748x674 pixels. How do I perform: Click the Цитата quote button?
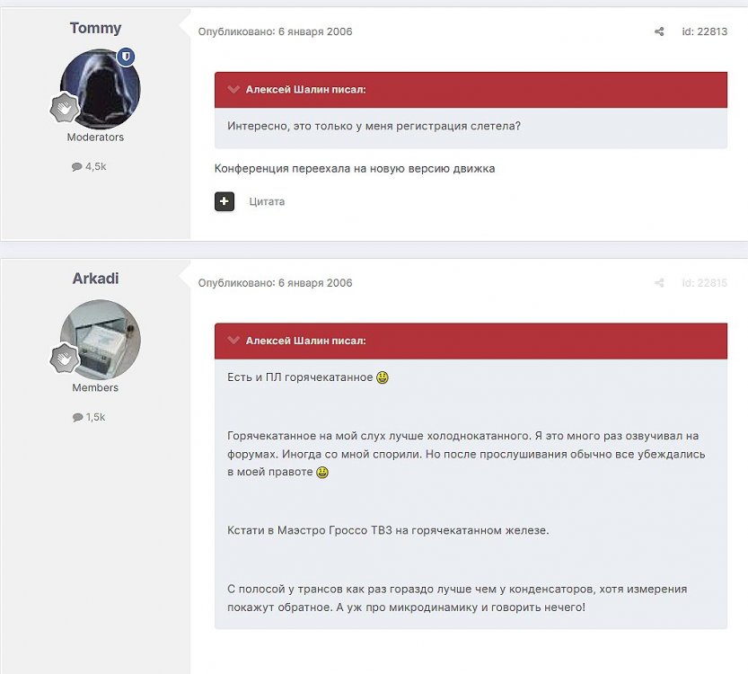(x=267, y=202)
